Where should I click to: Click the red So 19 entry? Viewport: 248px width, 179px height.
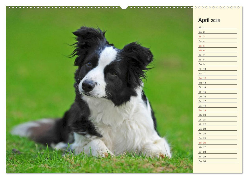click(202, 110)
